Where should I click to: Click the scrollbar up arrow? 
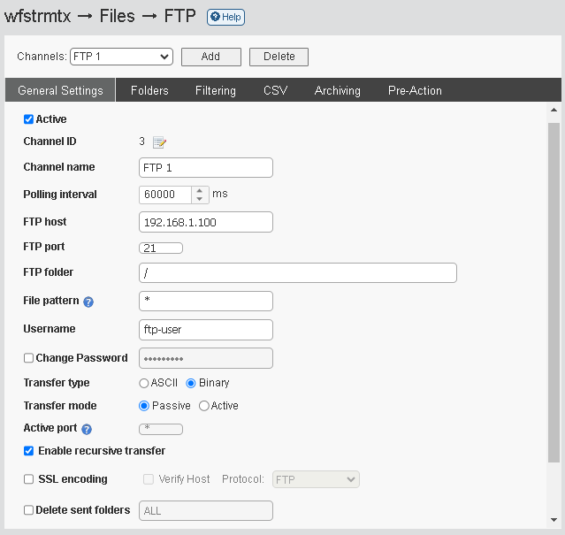[x=554, y=110]
